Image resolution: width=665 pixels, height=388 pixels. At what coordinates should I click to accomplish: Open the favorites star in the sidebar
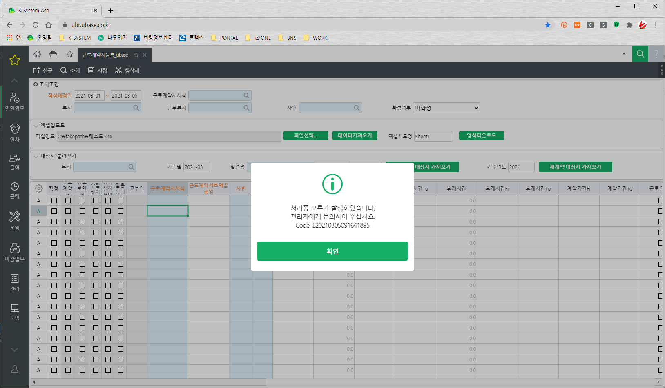(15, 60)
